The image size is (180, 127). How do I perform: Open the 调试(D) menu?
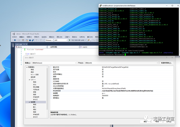52,37
